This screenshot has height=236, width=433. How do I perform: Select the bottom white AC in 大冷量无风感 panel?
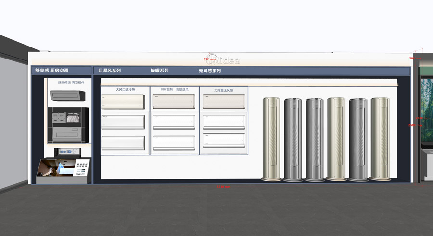(x=224, y=140)
